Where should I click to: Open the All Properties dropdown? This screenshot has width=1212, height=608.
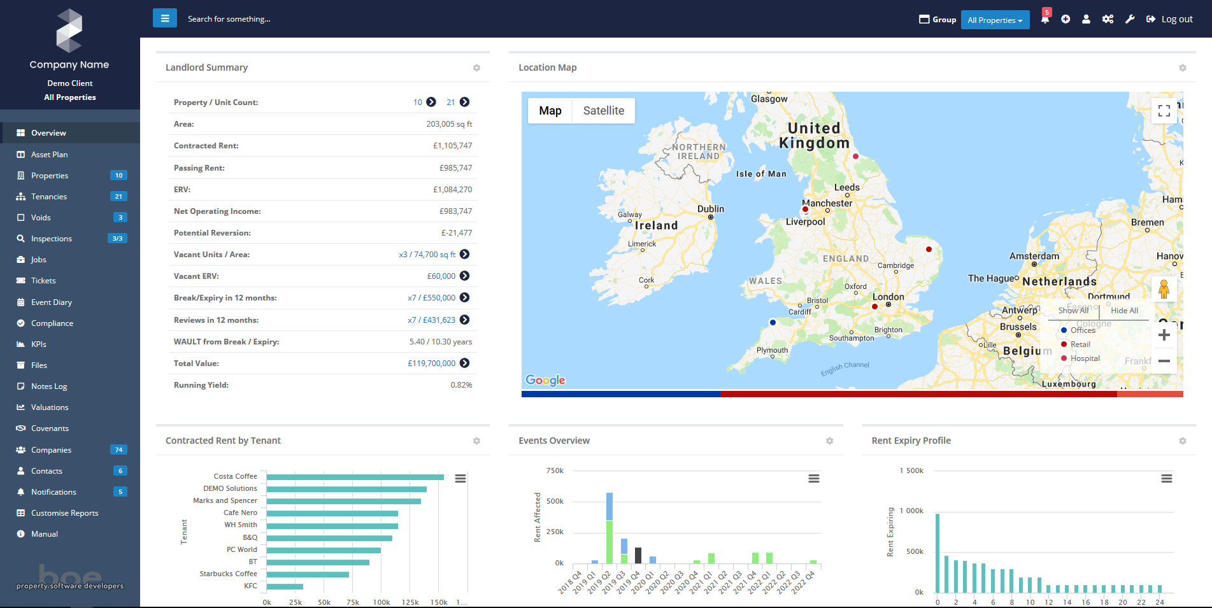click(995, 20)
